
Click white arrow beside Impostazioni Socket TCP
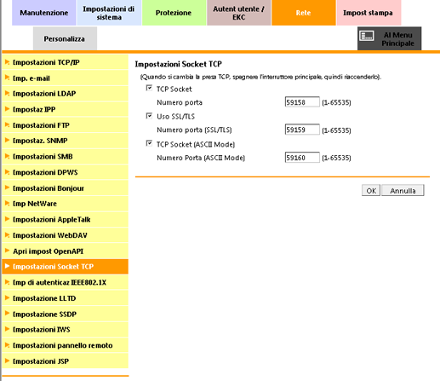point(8,266)
